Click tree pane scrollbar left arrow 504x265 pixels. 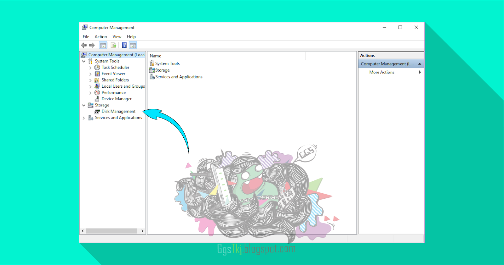[83, 231]
